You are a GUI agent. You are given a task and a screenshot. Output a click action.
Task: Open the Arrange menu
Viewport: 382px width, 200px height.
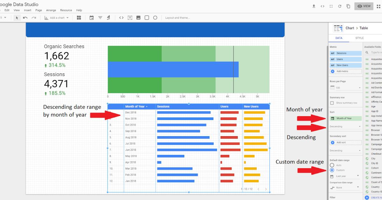[51, 10]
